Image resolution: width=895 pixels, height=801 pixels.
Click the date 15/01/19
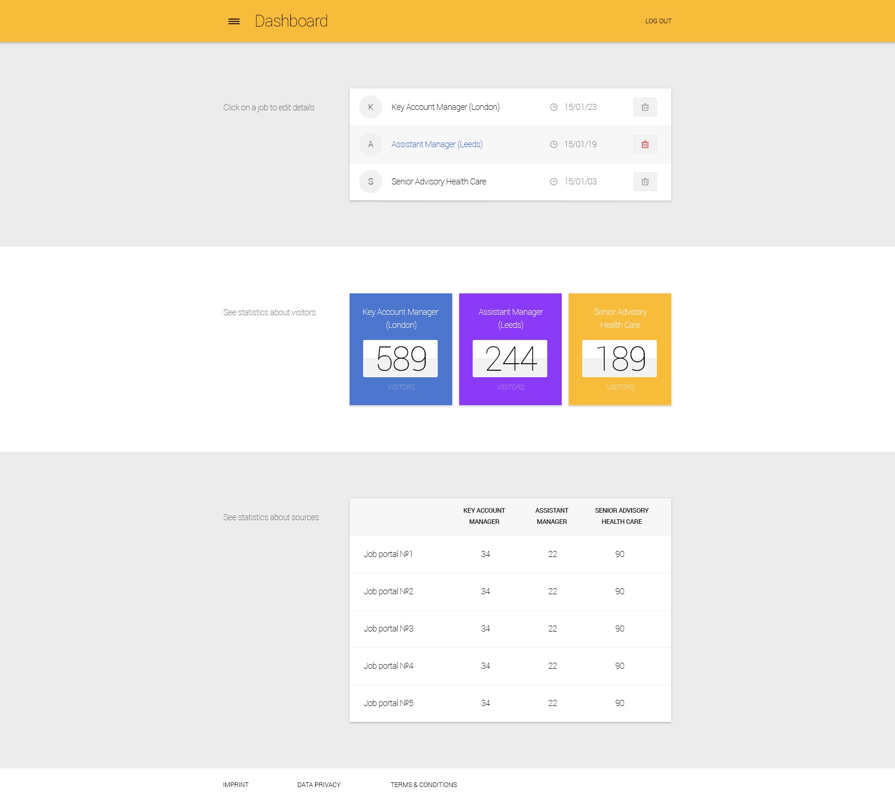point(580,144)
